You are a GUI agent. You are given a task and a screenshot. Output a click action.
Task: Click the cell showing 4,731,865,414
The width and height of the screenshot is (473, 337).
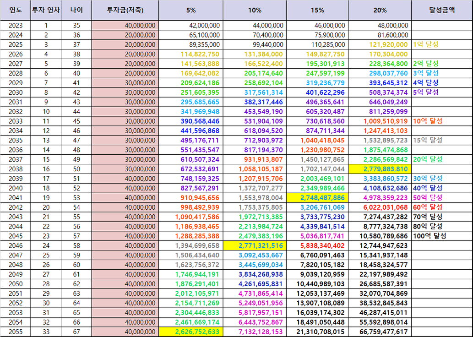pyautogui.click(x=255, y=293)
